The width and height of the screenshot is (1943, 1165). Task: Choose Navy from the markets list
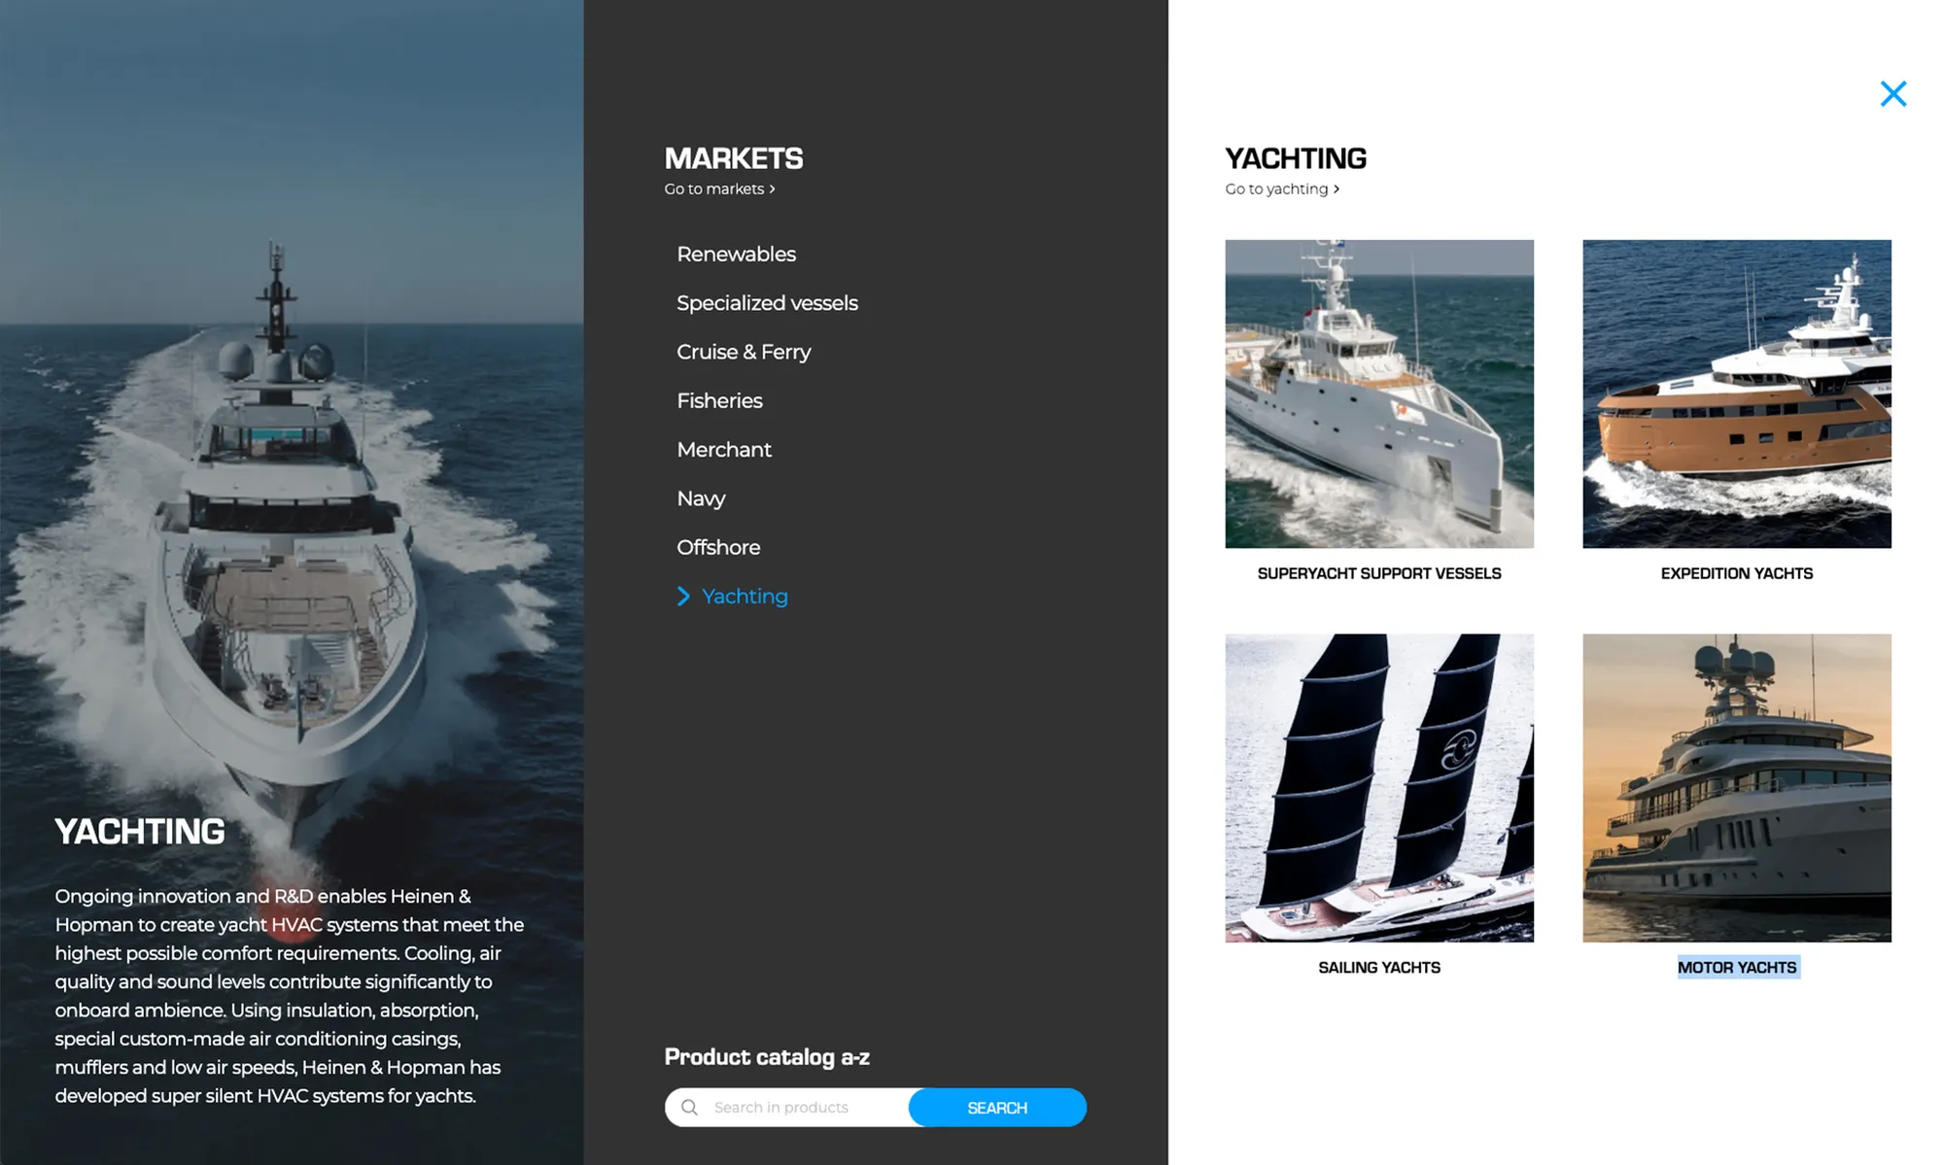tap(701, 498)
